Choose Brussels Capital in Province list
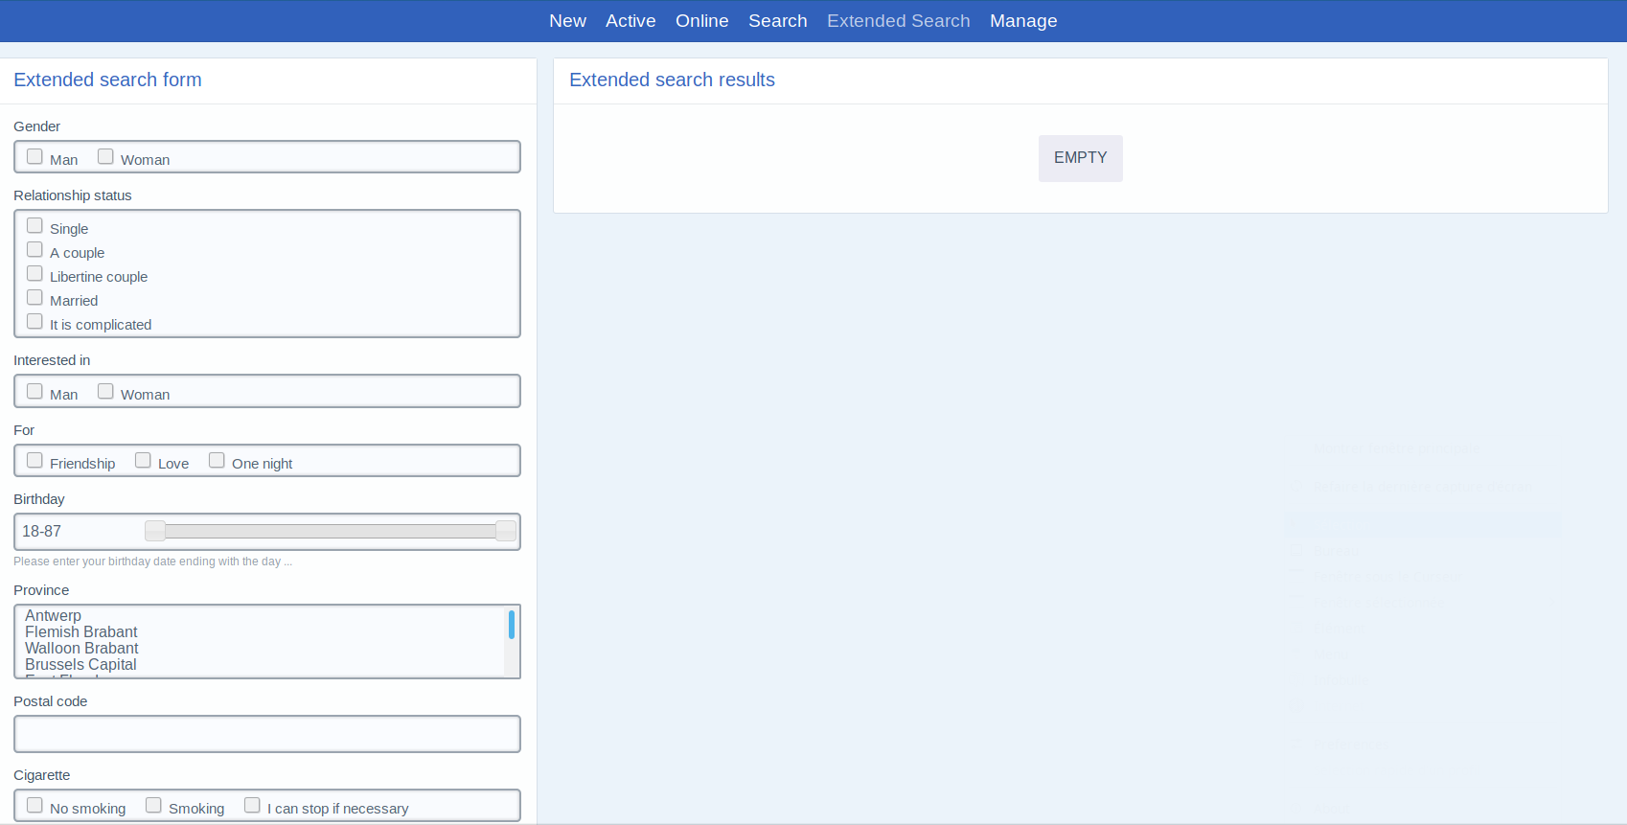 [x=80, y=664]
